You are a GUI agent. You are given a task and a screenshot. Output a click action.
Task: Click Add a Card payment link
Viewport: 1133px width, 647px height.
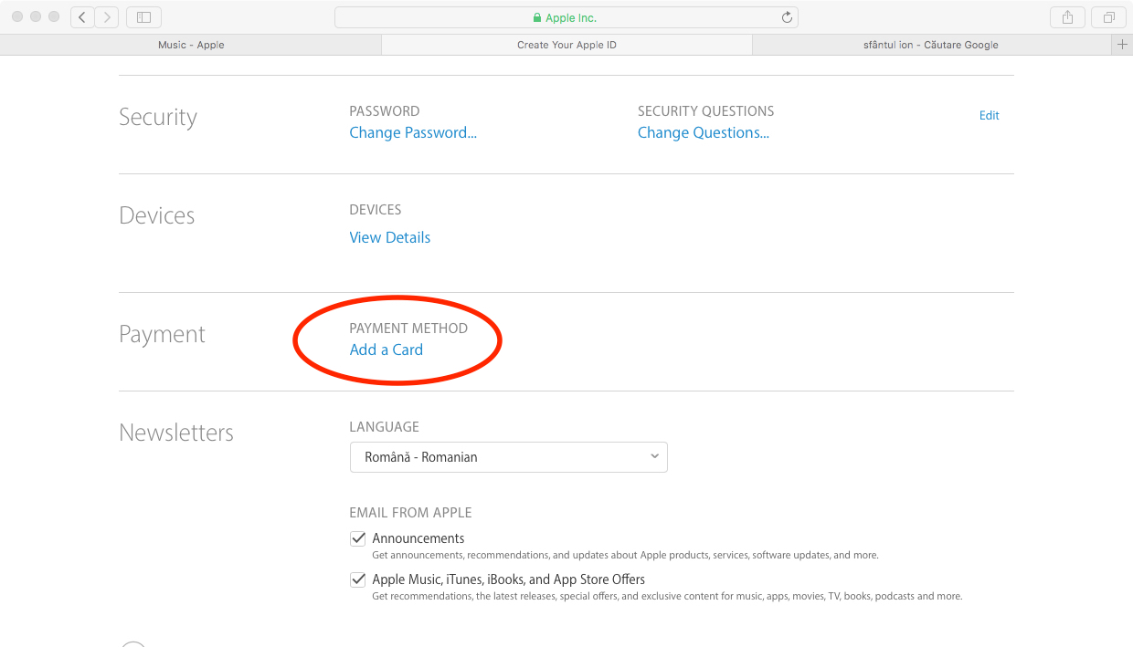tap(386, 350)
